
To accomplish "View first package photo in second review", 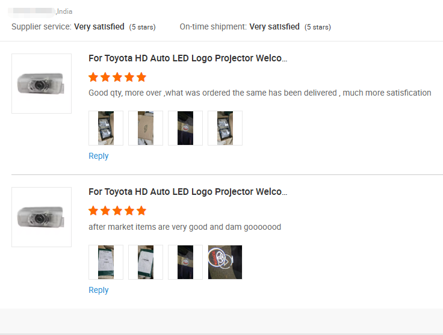I will coord(106,262).
